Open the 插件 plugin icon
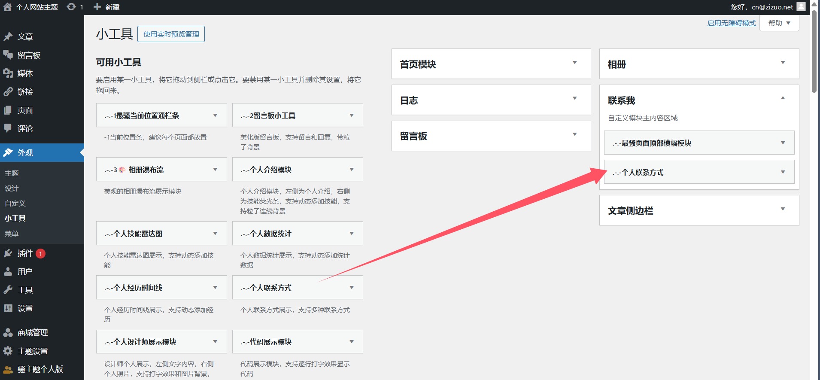Image resolution: width=820 pixels, height=380 pixels. (8, 253)
